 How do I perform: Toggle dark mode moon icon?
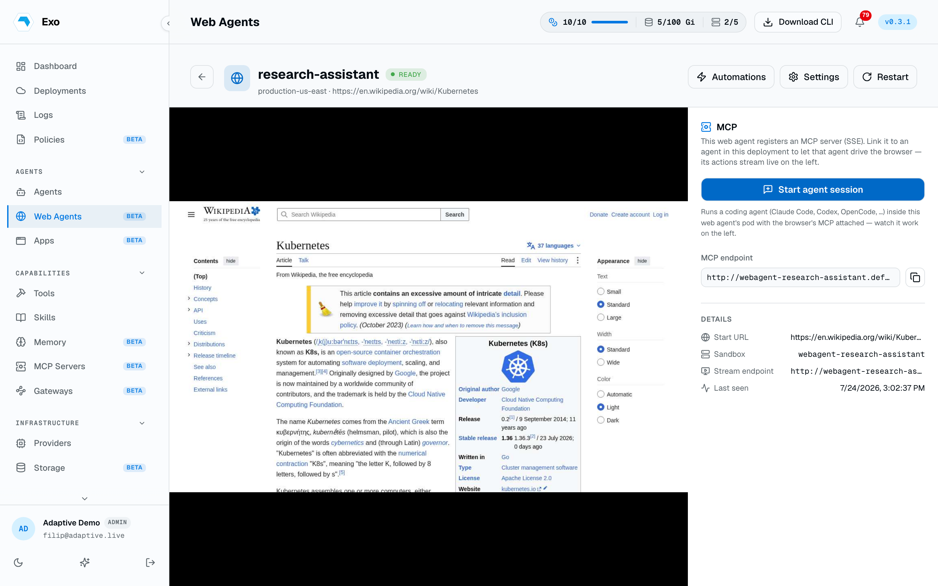click(x=18, y=562)
